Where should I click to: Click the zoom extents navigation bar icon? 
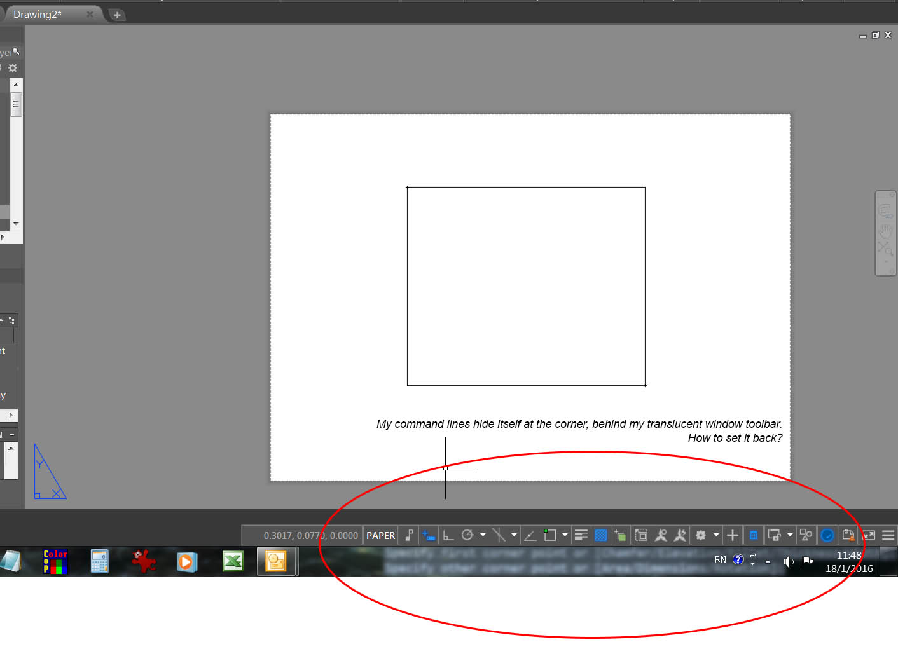(885, 249)
